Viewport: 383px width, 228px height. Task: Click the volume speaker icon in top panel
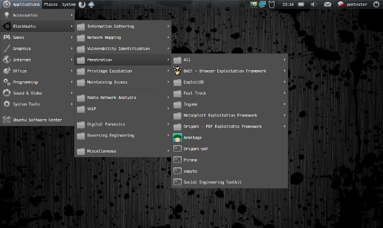313,4
